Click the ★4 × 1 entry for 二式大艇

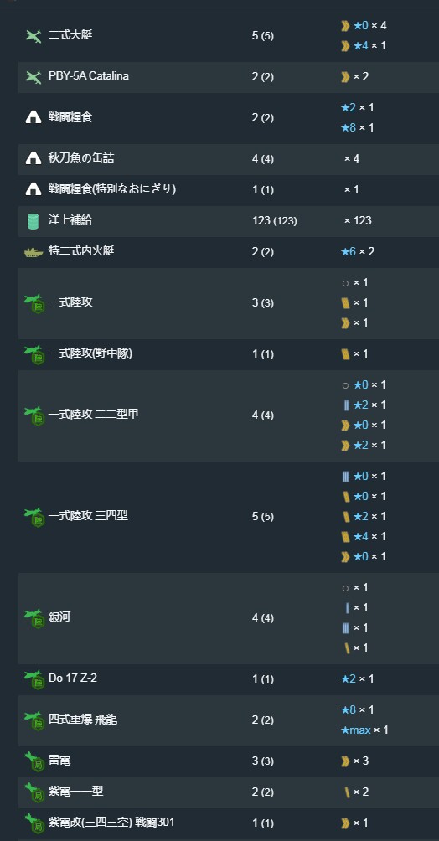click(364, 45)
